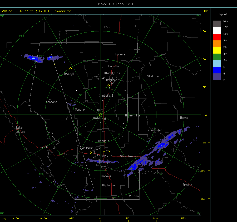This screenshot has width=237, height=222.
Task: Click the 2023/09/07 11:58:03 UTC Composite timestamp
Action: coord(36,11)
